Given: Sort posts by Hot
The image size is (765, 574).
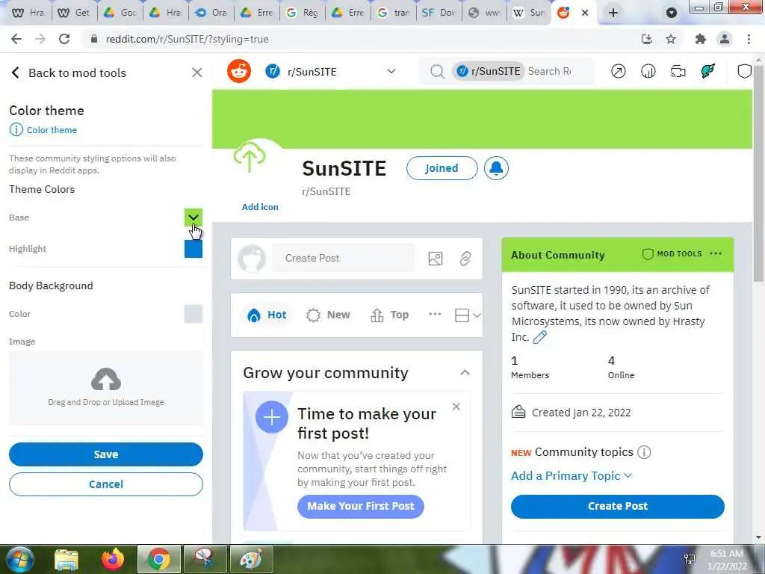Looking at the screenshot, I should click(x=267, y=315).
